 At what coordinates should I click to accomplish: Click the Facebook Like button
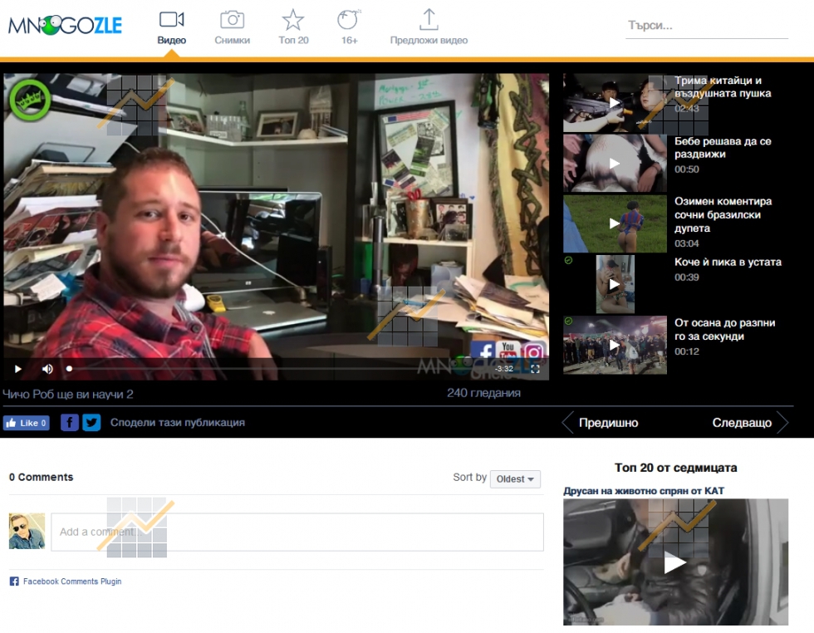tap(26, 423)
